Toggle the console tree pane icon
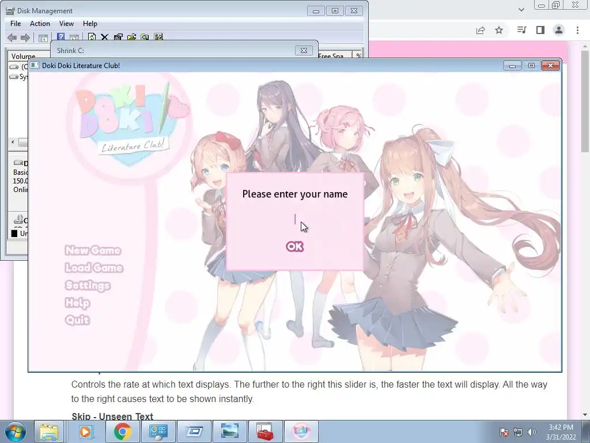 [x=43, y=37]
